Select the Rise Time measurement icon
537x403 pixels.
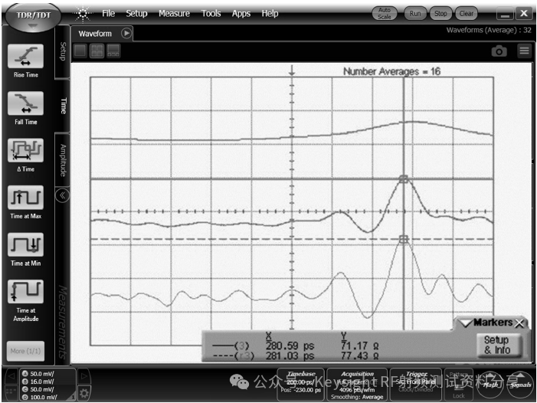pyautogui.click(x=26, y=56)
